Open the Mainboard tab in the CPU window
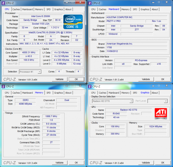The width and height of the screenshot is (173, 167). 28,9
